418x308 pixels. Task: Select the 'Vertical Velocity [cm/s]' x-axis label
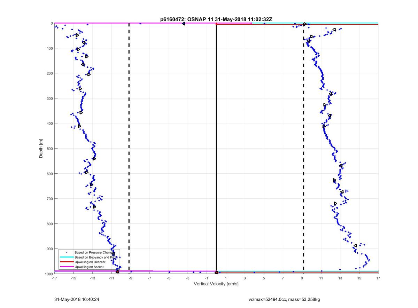coord(216,284)
